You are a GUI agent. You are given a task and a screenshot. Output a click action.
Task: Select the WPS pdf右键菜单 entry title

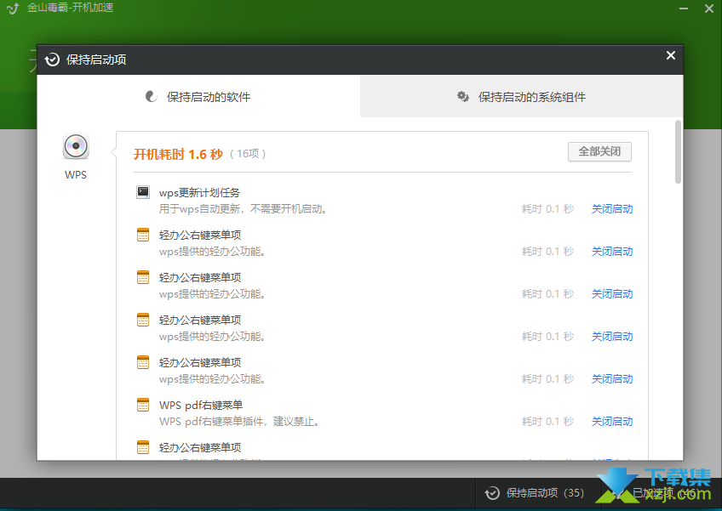[x=201, y=406]
